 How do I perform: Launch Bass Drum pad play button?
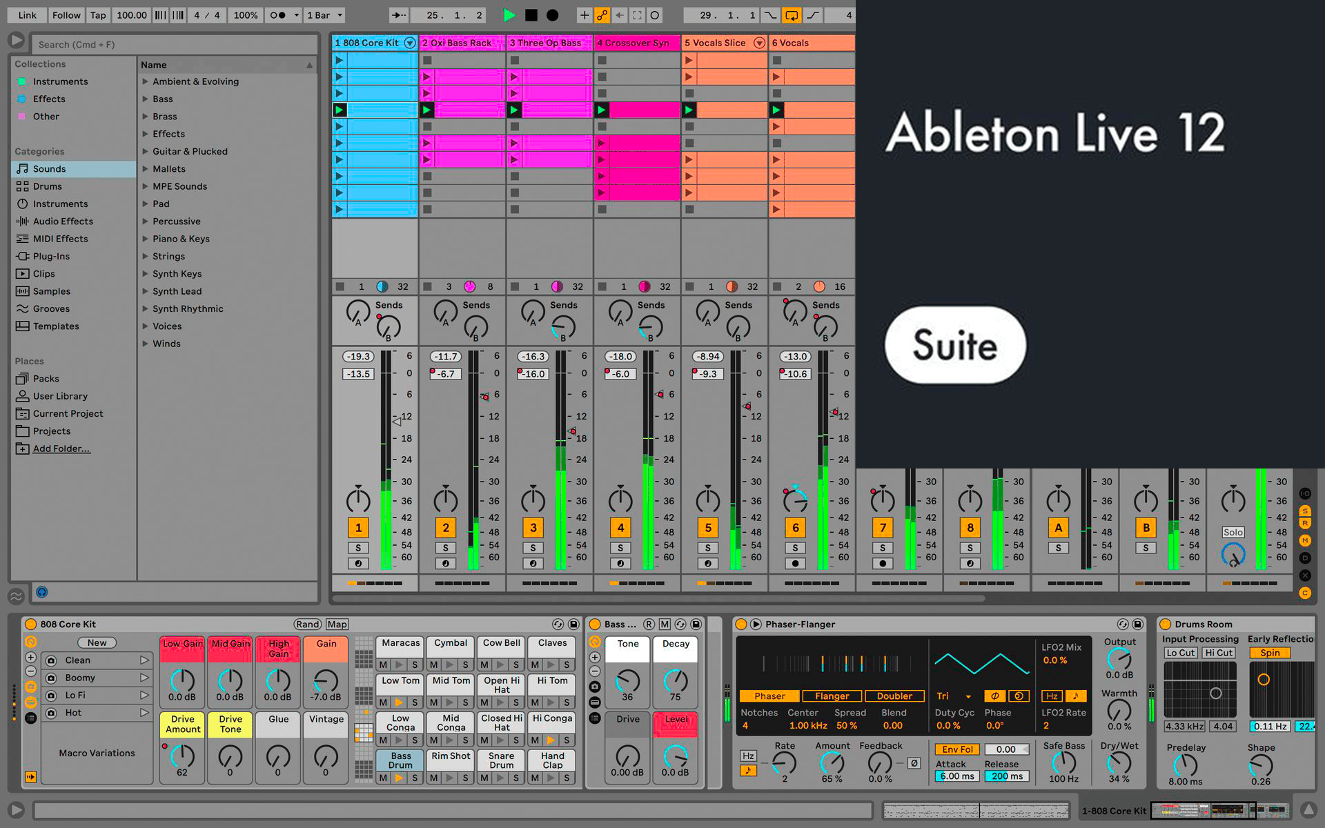pyautogui.click(x=399, y=778)
